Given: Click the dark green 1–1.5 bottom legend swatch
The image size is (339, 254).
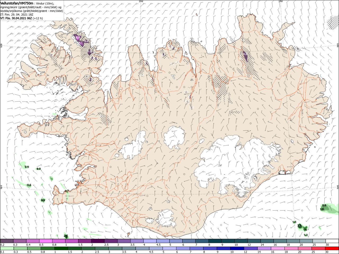Looking at the screenshot, I should coord(61,248).
